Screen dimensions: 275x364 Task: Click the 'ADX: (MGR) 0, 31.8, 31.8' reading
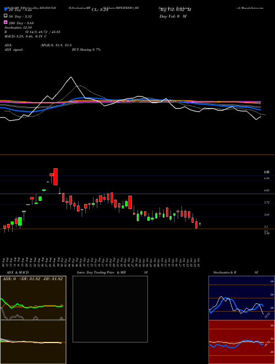pos(38,45)
